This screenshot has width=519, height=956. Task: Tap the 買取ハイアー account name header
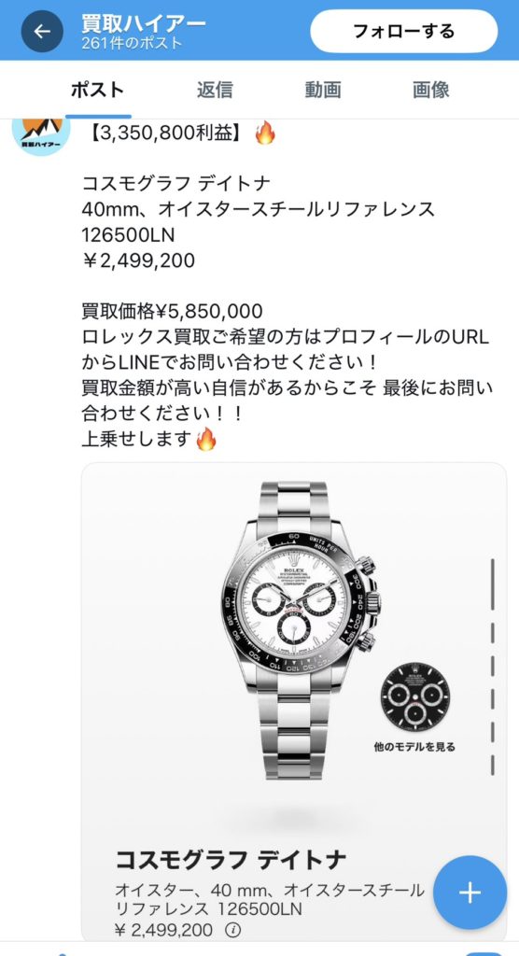tap(144, 22)
